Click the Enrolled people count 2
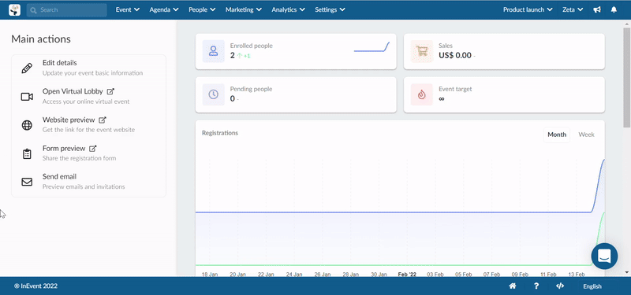 pos(232,55)
